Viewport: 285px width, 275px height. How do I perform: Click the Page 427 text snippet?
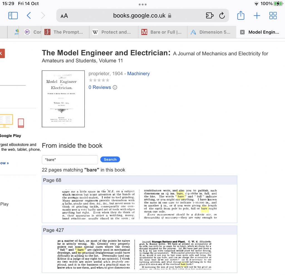134,254
